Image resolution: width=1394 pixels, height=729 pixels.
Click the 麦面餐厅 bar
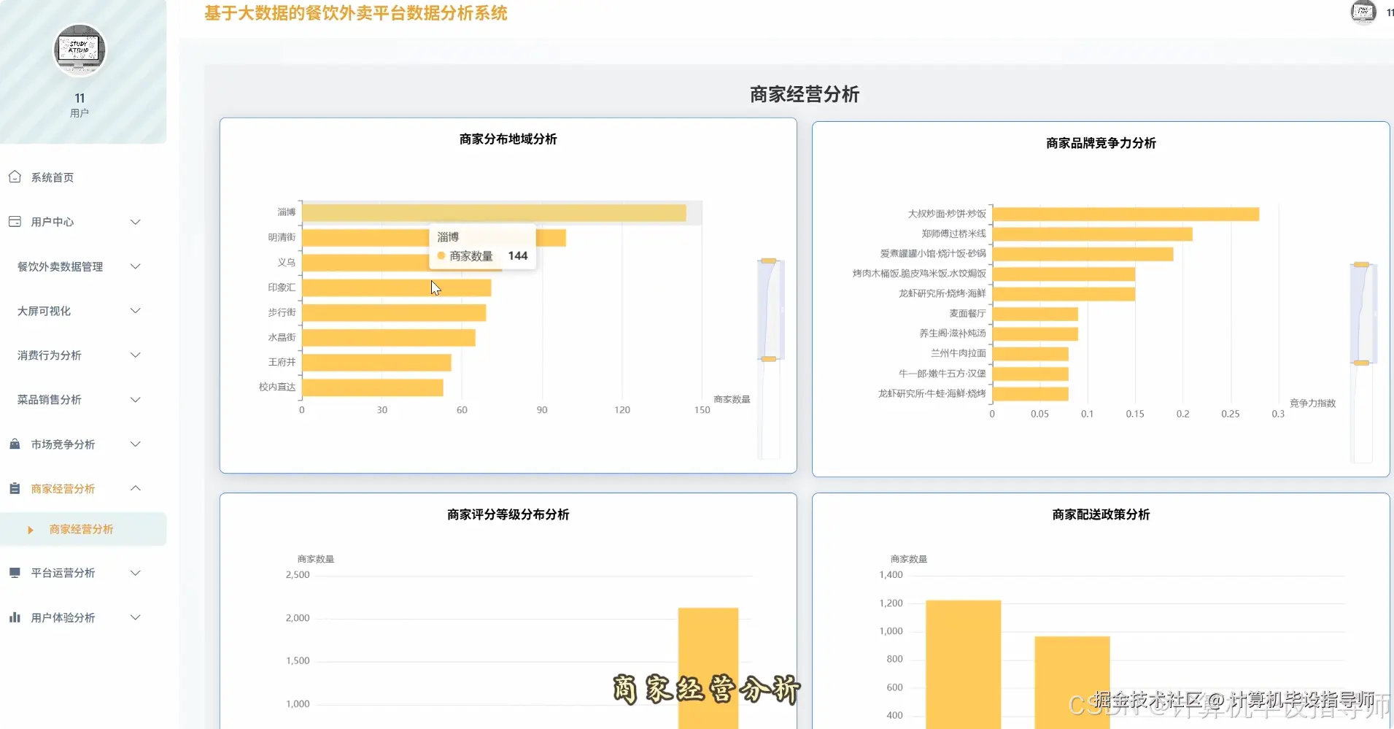(x=1035, y=314)
